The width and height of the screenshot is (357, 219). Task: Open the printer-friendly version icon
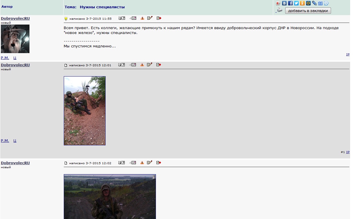[x=279, y=10]
